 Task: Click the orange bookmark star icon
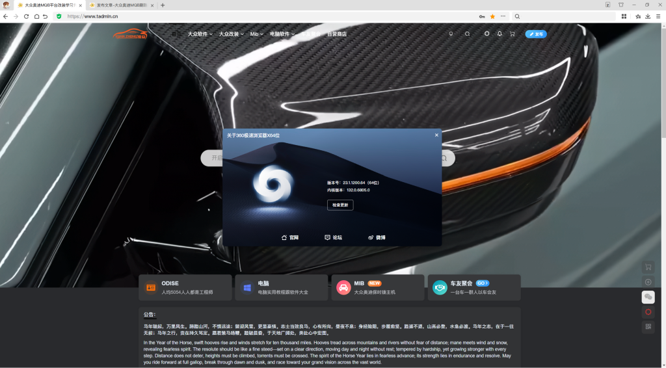click(493, 16)
